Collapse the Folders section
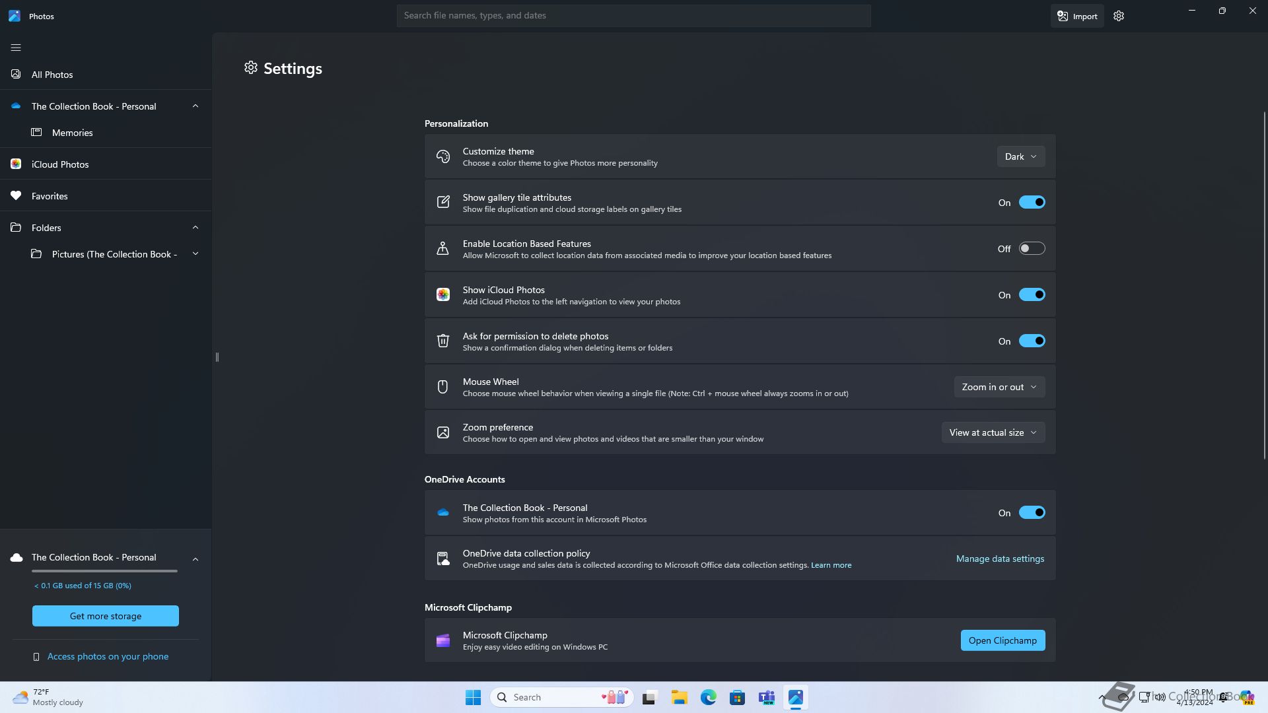 coord(195,228)
